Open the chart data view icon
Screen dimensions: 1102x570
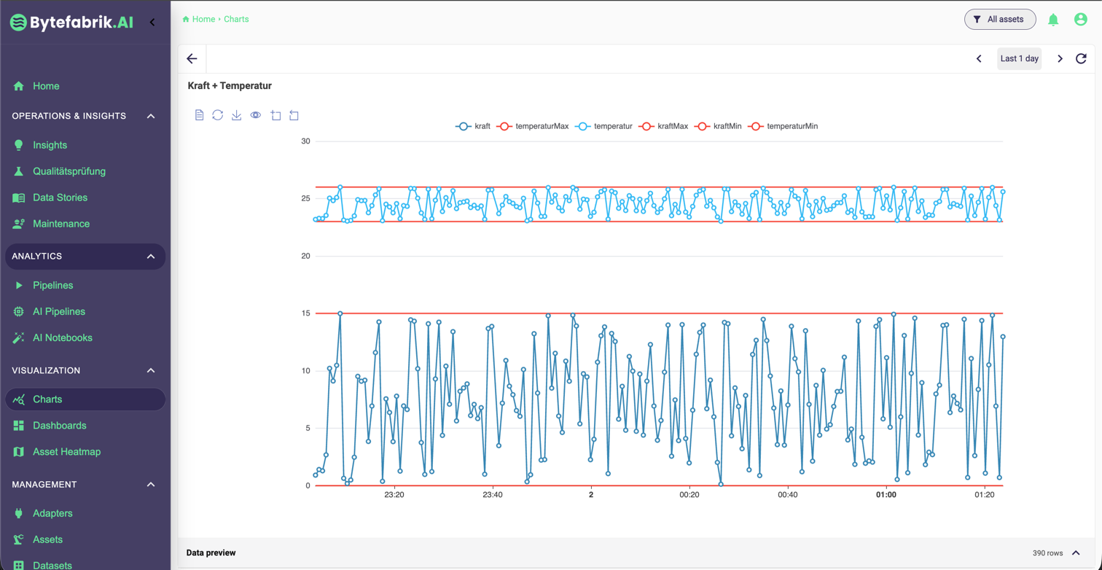click(199, 115)
